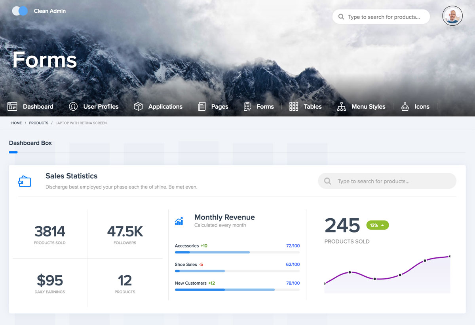Click the User Profiles person icon

coord(73,106)
